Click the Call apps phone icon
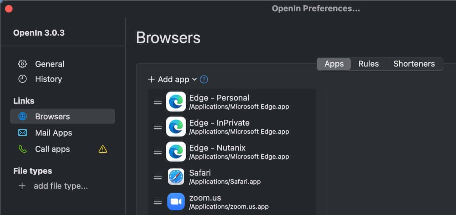 click(x=22, y=149)
